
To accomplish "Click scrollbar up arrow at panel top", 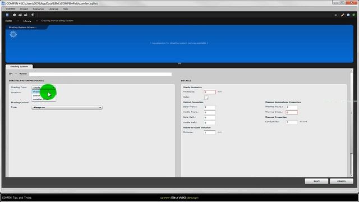I will pyautogui.click(x=352, y=71).
